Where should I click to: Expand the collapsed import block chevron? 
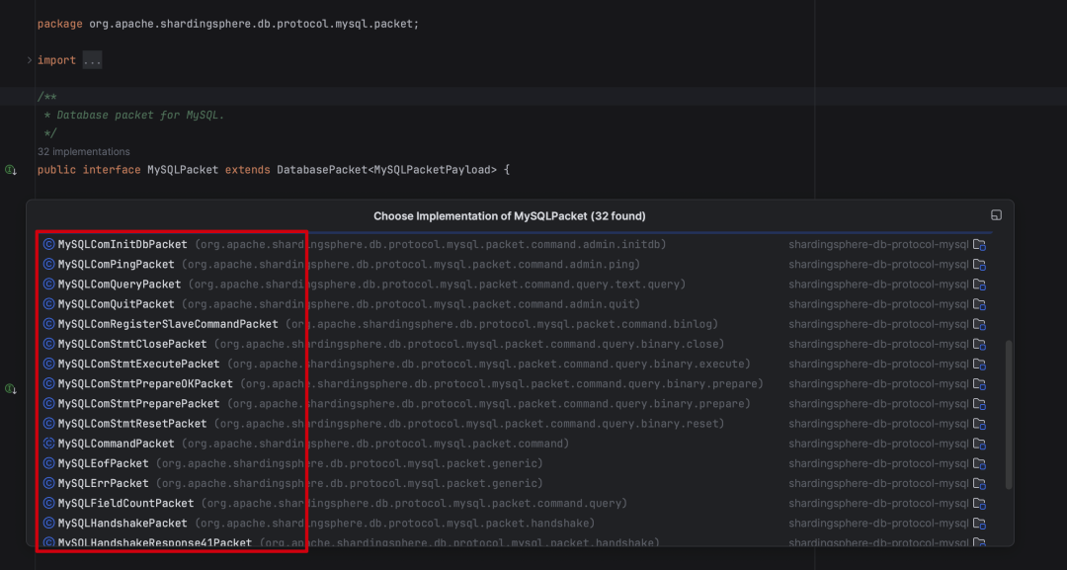click(x=30, y=60)
